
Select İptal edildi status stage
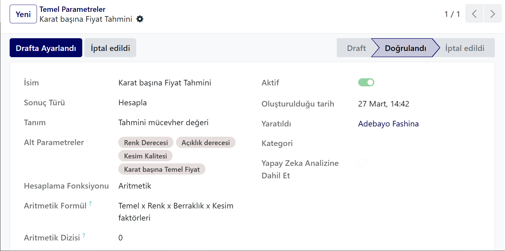click(465, 48)
